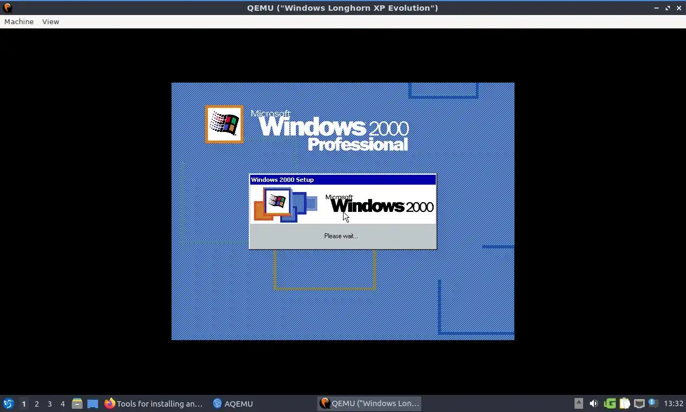Click the Please wait... text

tap(341, 236)
